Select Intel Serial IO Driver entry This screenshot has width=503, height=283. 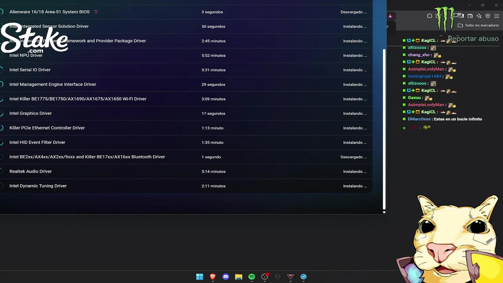coord(186,70)
